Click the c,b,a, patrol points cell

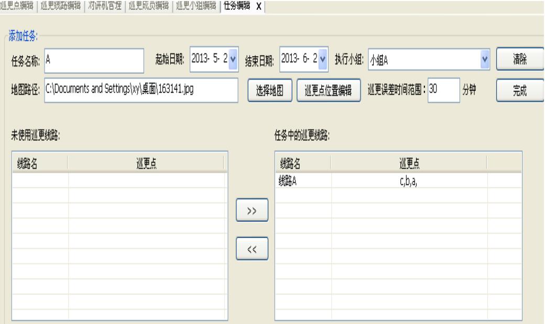[409, 181]
